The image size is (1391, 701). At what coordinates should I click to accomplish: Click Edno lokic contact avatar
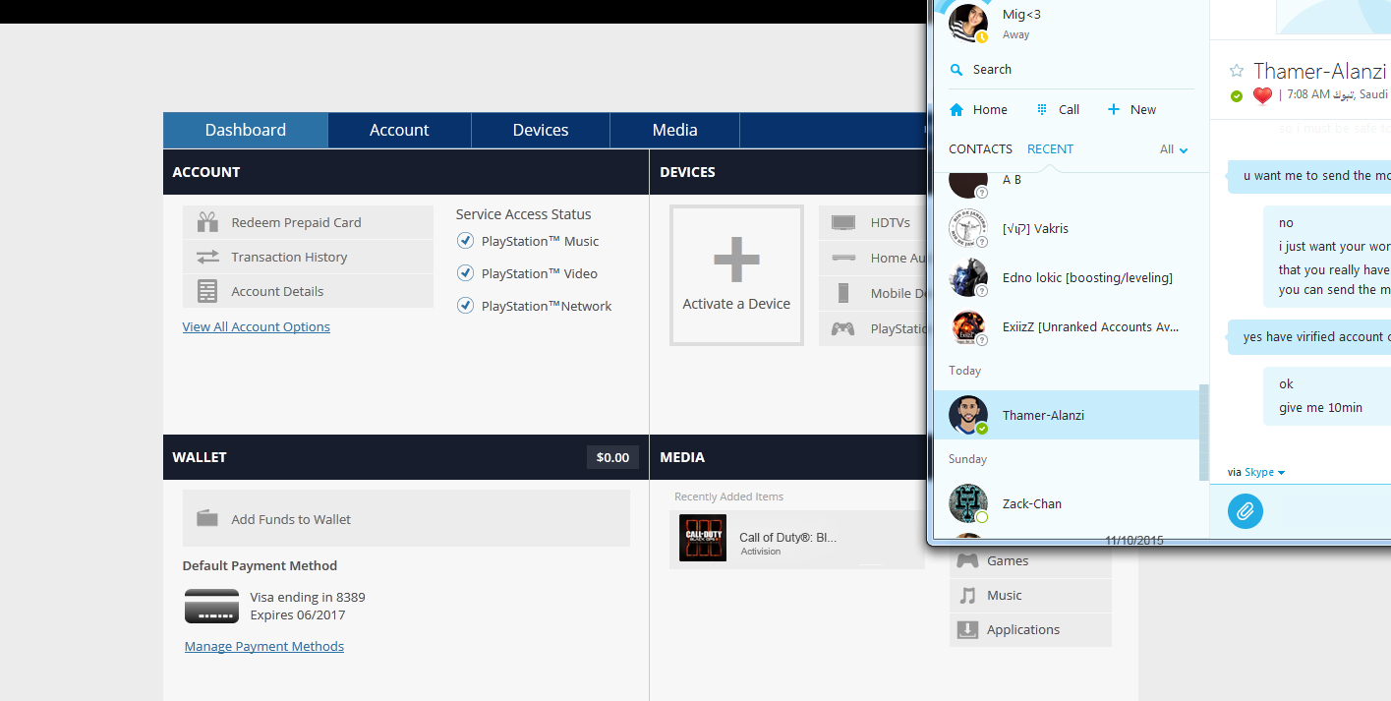point(968,277)
